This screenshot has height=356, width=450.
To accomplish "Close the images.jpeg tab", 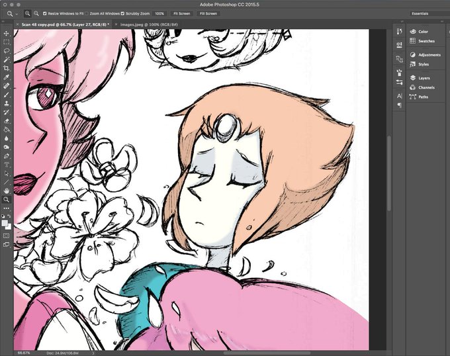I will [x=116, y=24].
